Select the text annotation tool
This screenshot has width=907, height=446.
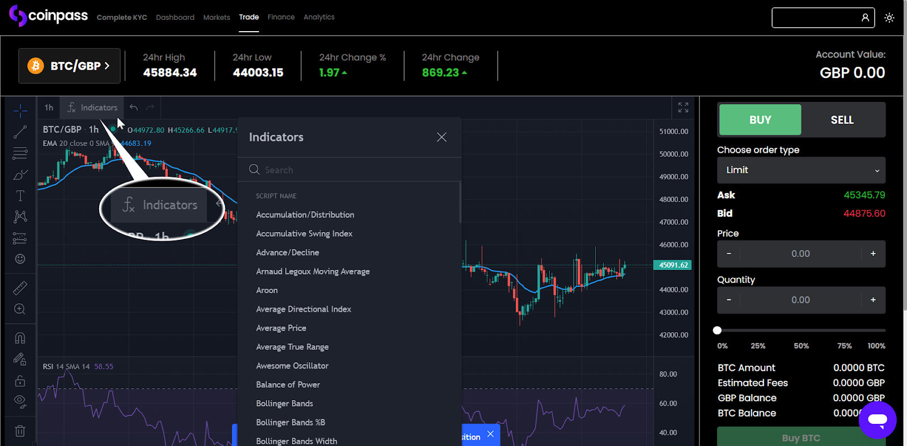click(20, 196)
